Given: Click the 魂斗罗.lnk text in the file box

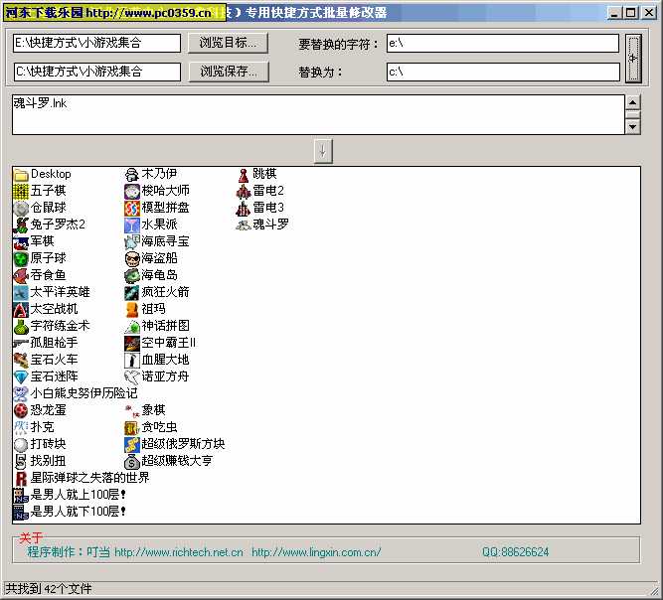Looking at the screenshot, I should [x=40, y=103].
